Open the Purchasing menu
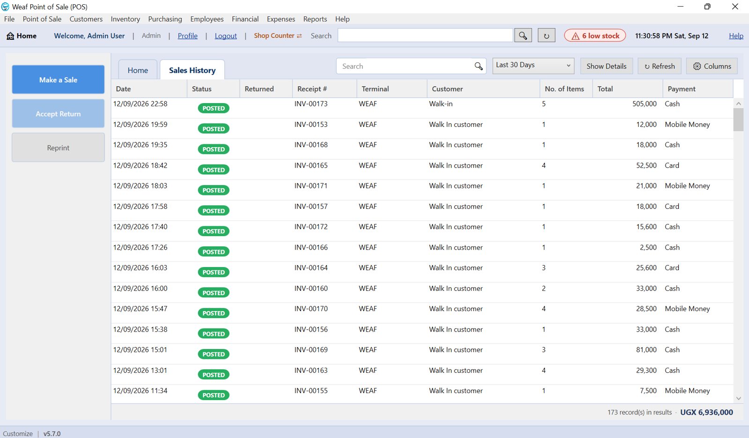Screen dimensions: 749x438 (165, 19)
